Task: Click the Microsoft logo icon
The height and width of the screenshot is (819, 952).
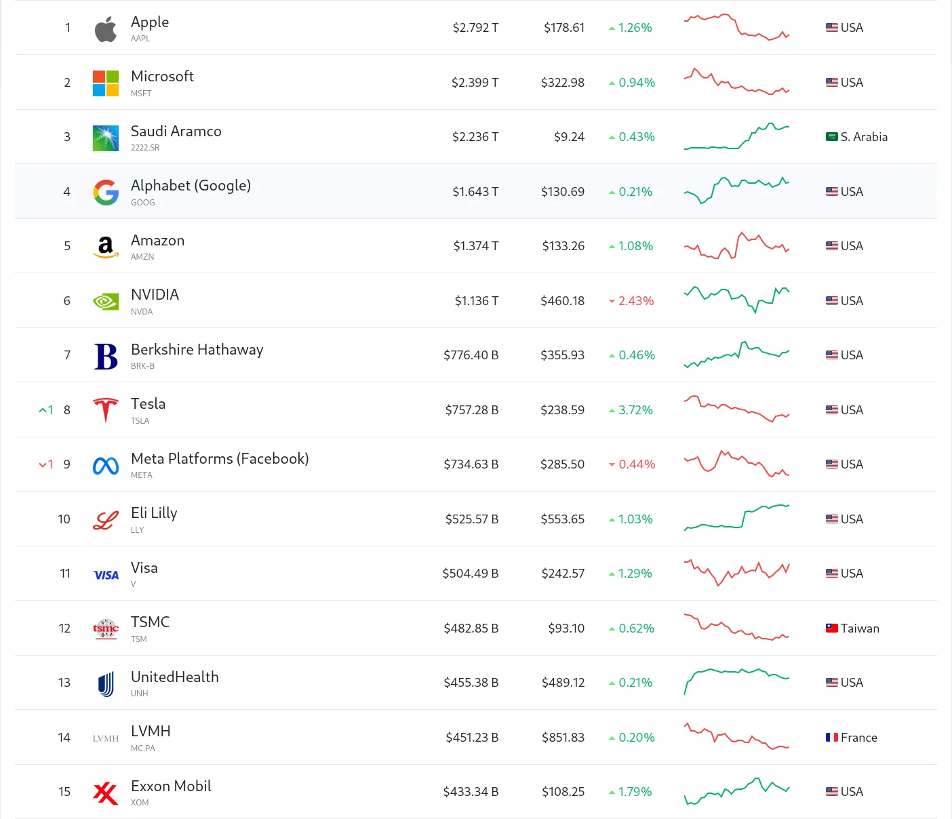Action: pyautogui.click(x=106, y=83)
